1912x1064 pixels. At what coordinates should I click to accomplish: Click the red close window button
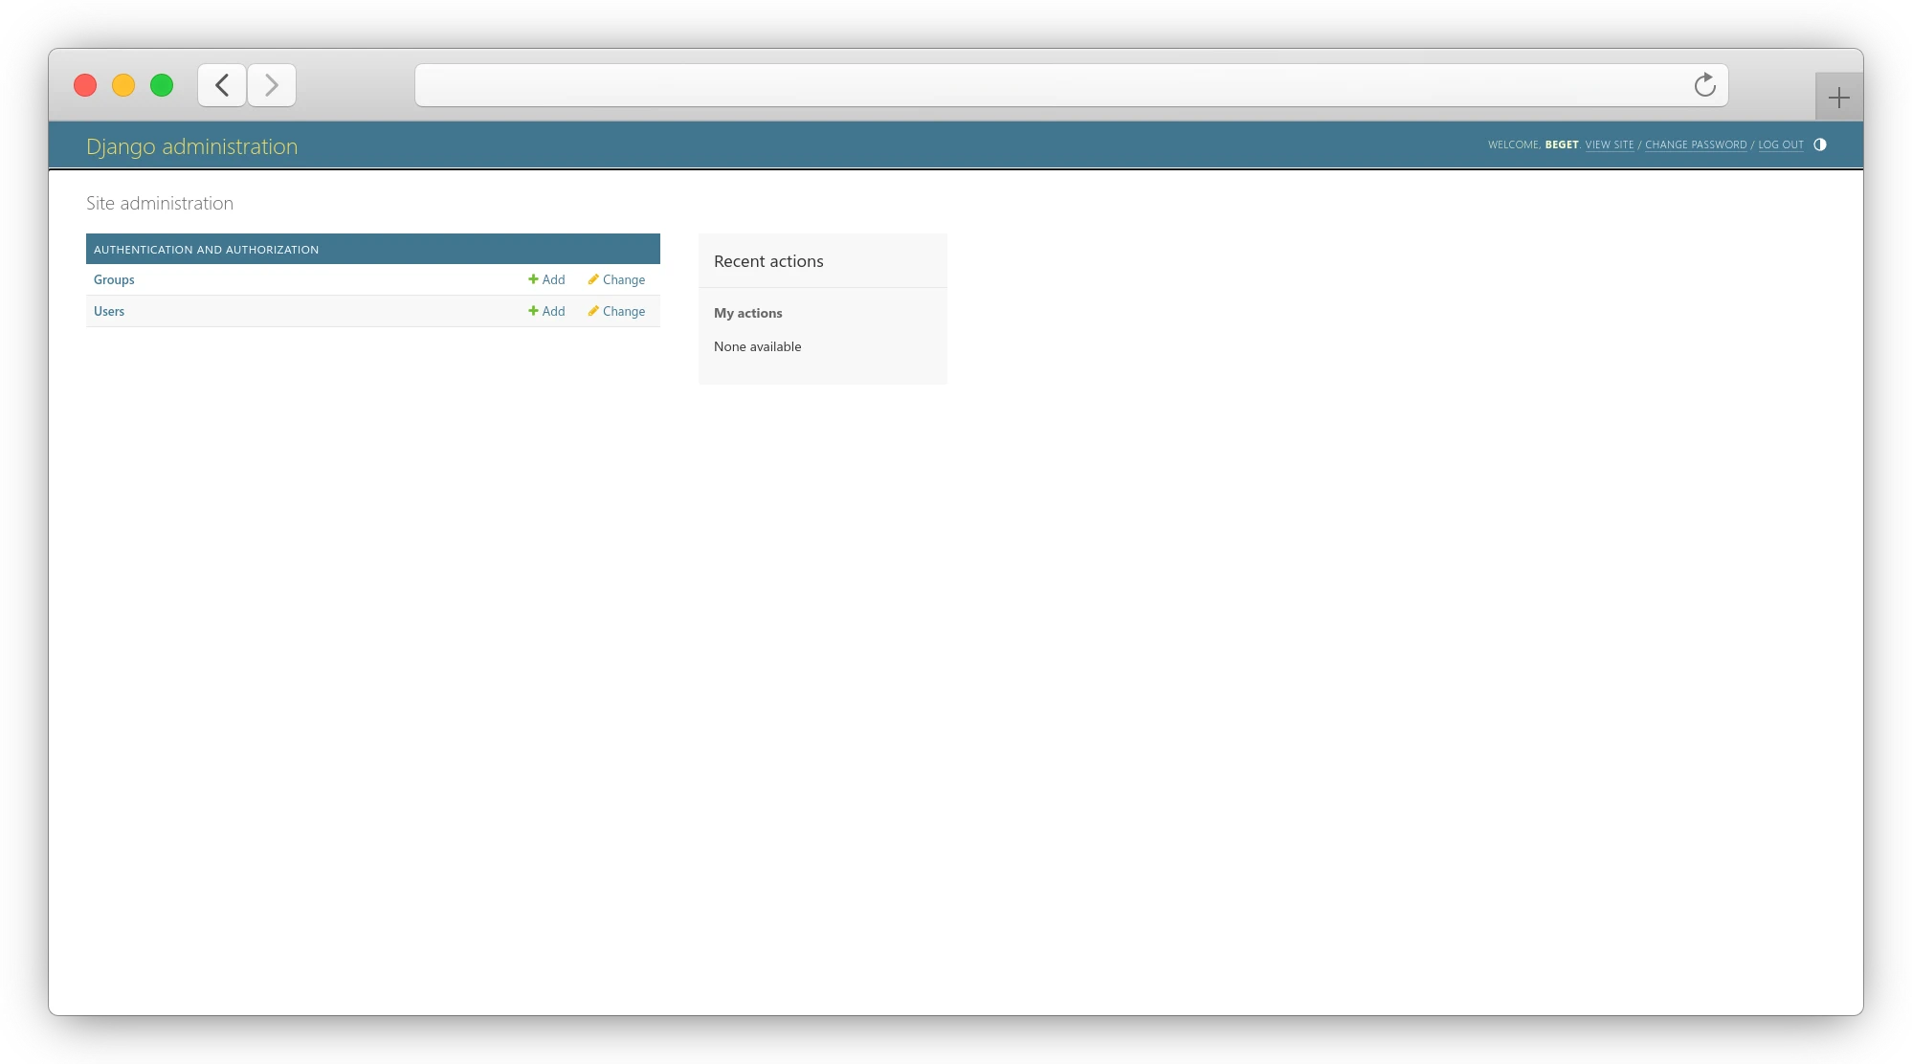click(85, 85)
